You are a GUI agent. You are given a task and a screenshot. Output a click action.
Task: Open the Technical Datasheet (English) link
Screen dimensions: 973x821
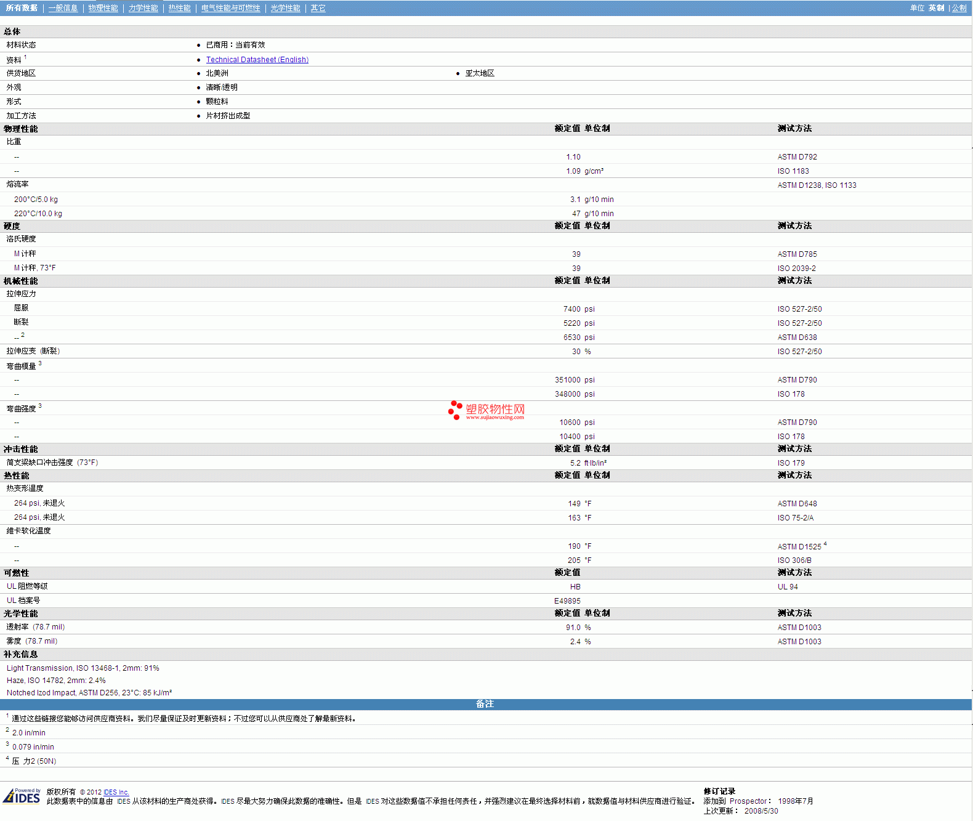click(x=257, y=60)
